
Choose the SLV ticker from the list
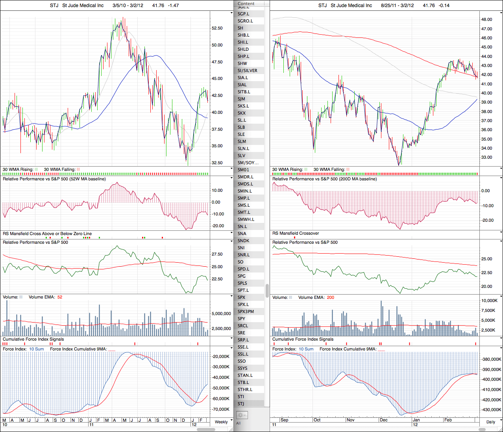click(x=241, y=156)
